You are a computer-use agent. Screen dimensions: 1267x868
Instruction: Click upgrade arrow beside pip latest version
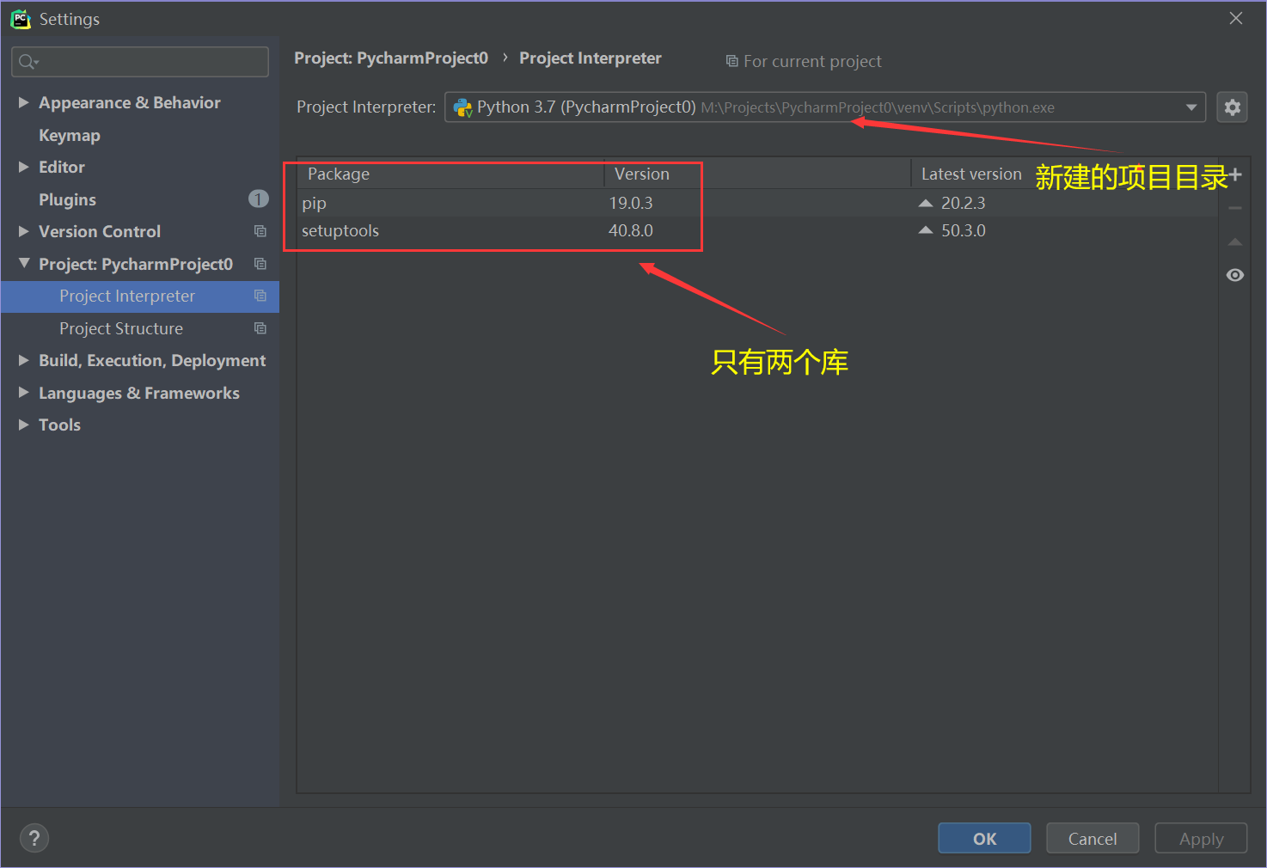pos(926,203)
